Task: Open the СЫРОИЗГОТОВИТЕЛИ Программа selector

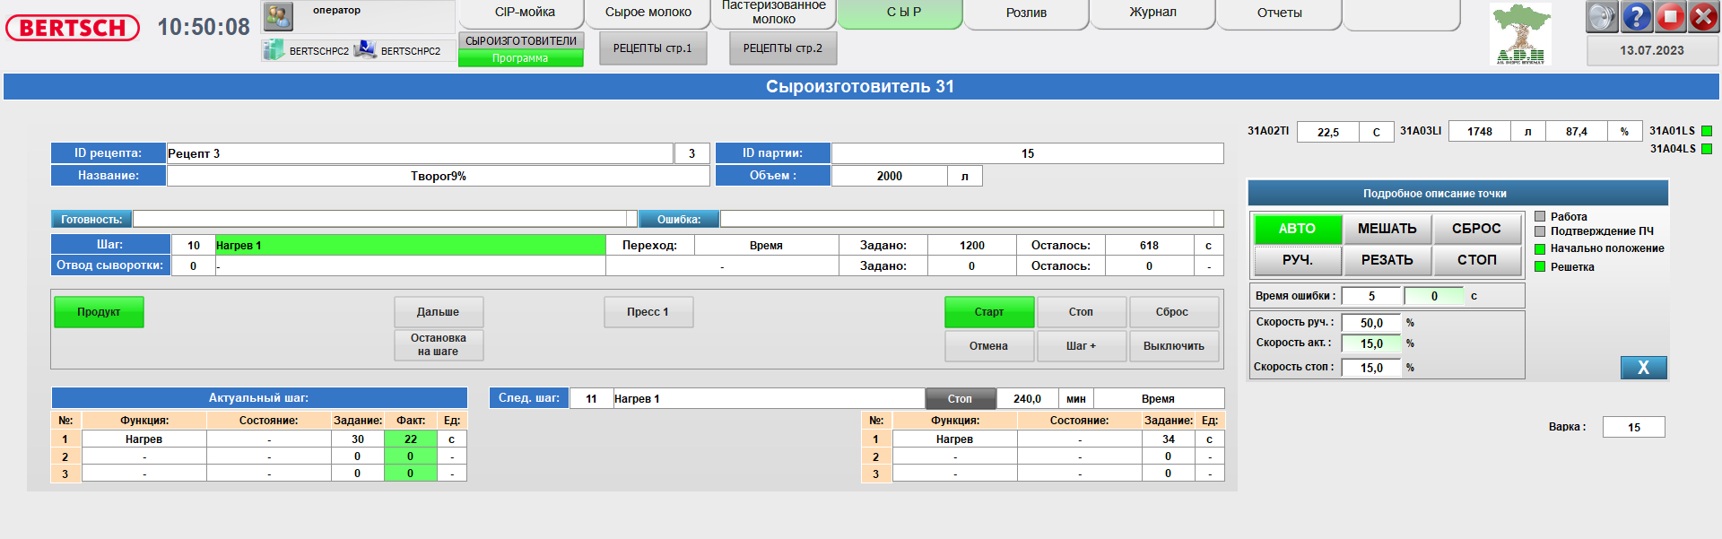Action: tap(520, 49)
